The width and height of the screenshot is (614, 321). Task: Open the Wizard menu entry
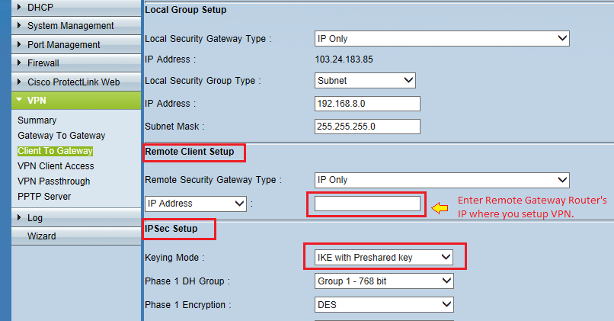[41, 236]
